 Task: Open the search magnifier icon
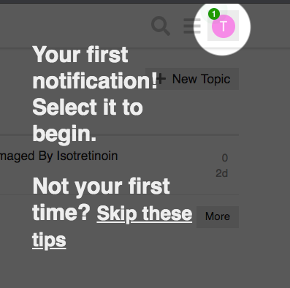pyautogui.click(x=160, y=26)
